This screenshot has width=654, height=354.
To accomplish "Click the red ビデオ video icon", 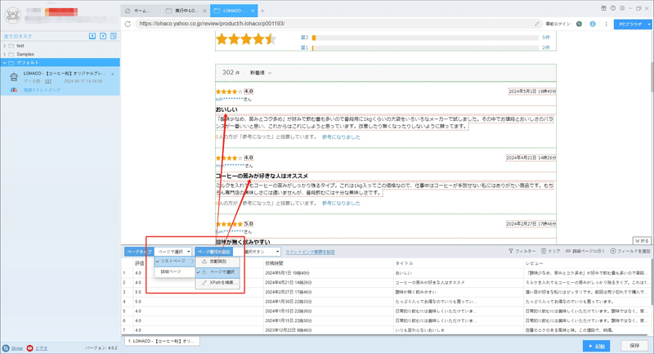I will [29, 348].
